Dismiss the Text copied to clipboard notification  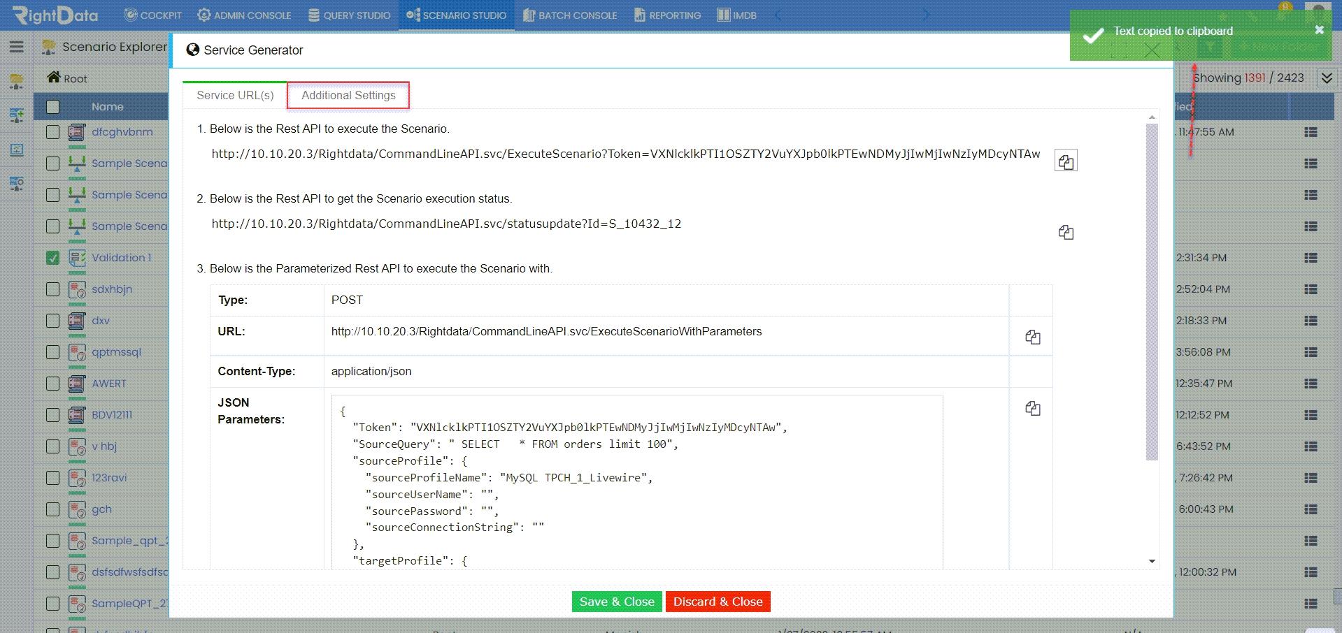point(1319,29)
